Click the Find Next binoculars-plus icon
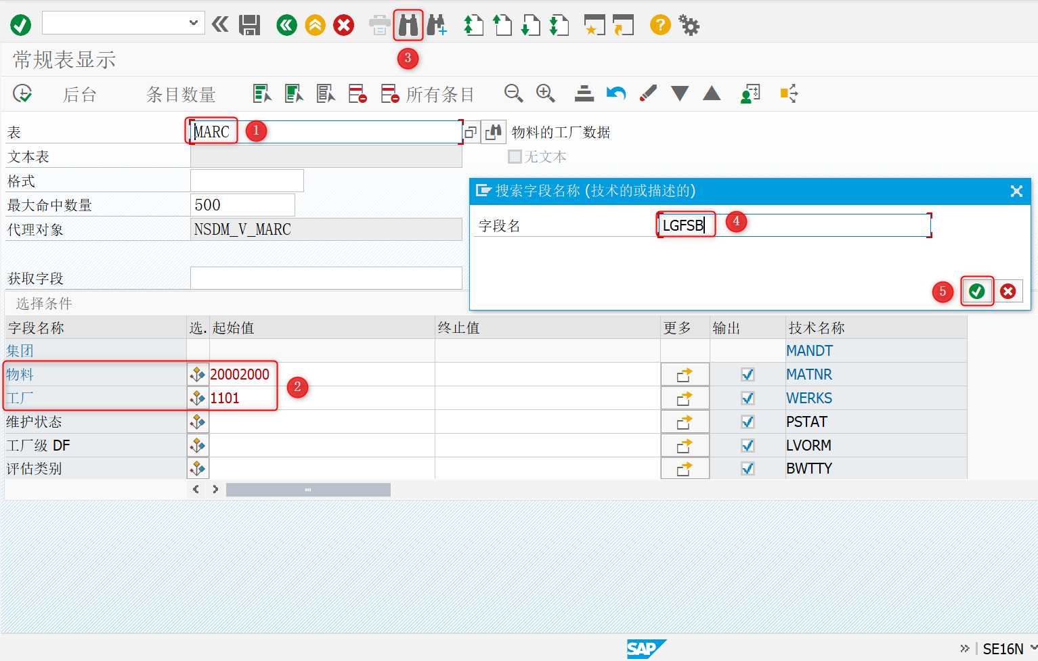Viewport: 1038px width, 661px height. (x=438, y=25)
